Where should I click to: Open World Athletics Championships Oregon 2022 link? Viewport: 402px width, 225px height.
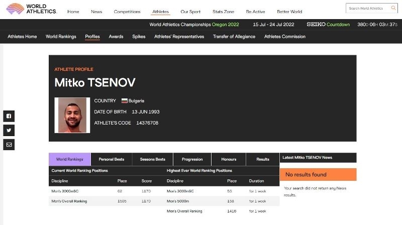(194, 25)
